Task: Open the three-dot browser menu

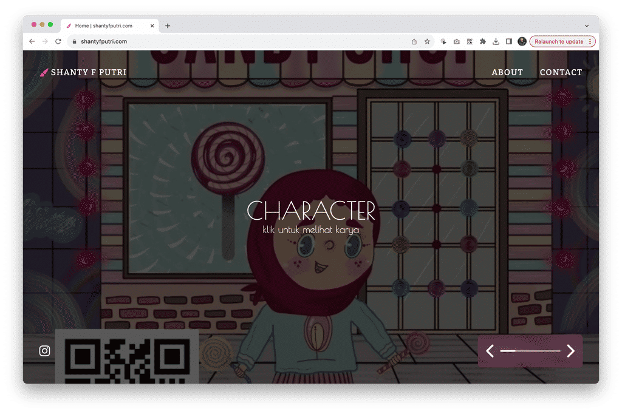Action: (x=590, y=41)
